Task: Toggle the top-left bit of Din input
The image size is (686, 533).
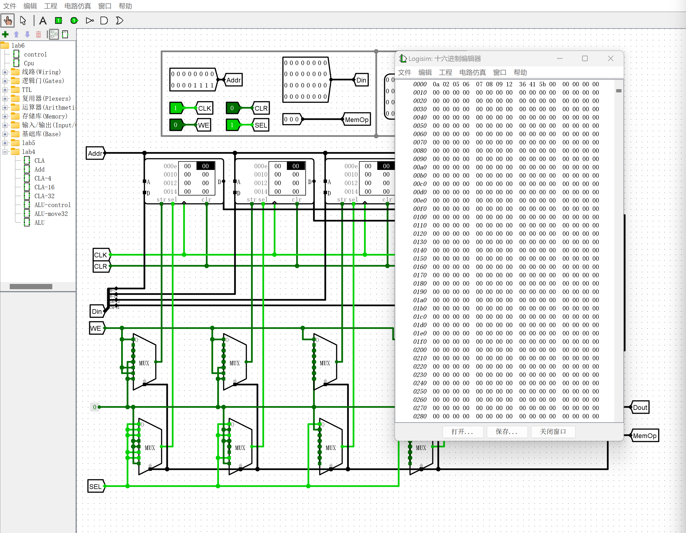Action: [286, 63]
